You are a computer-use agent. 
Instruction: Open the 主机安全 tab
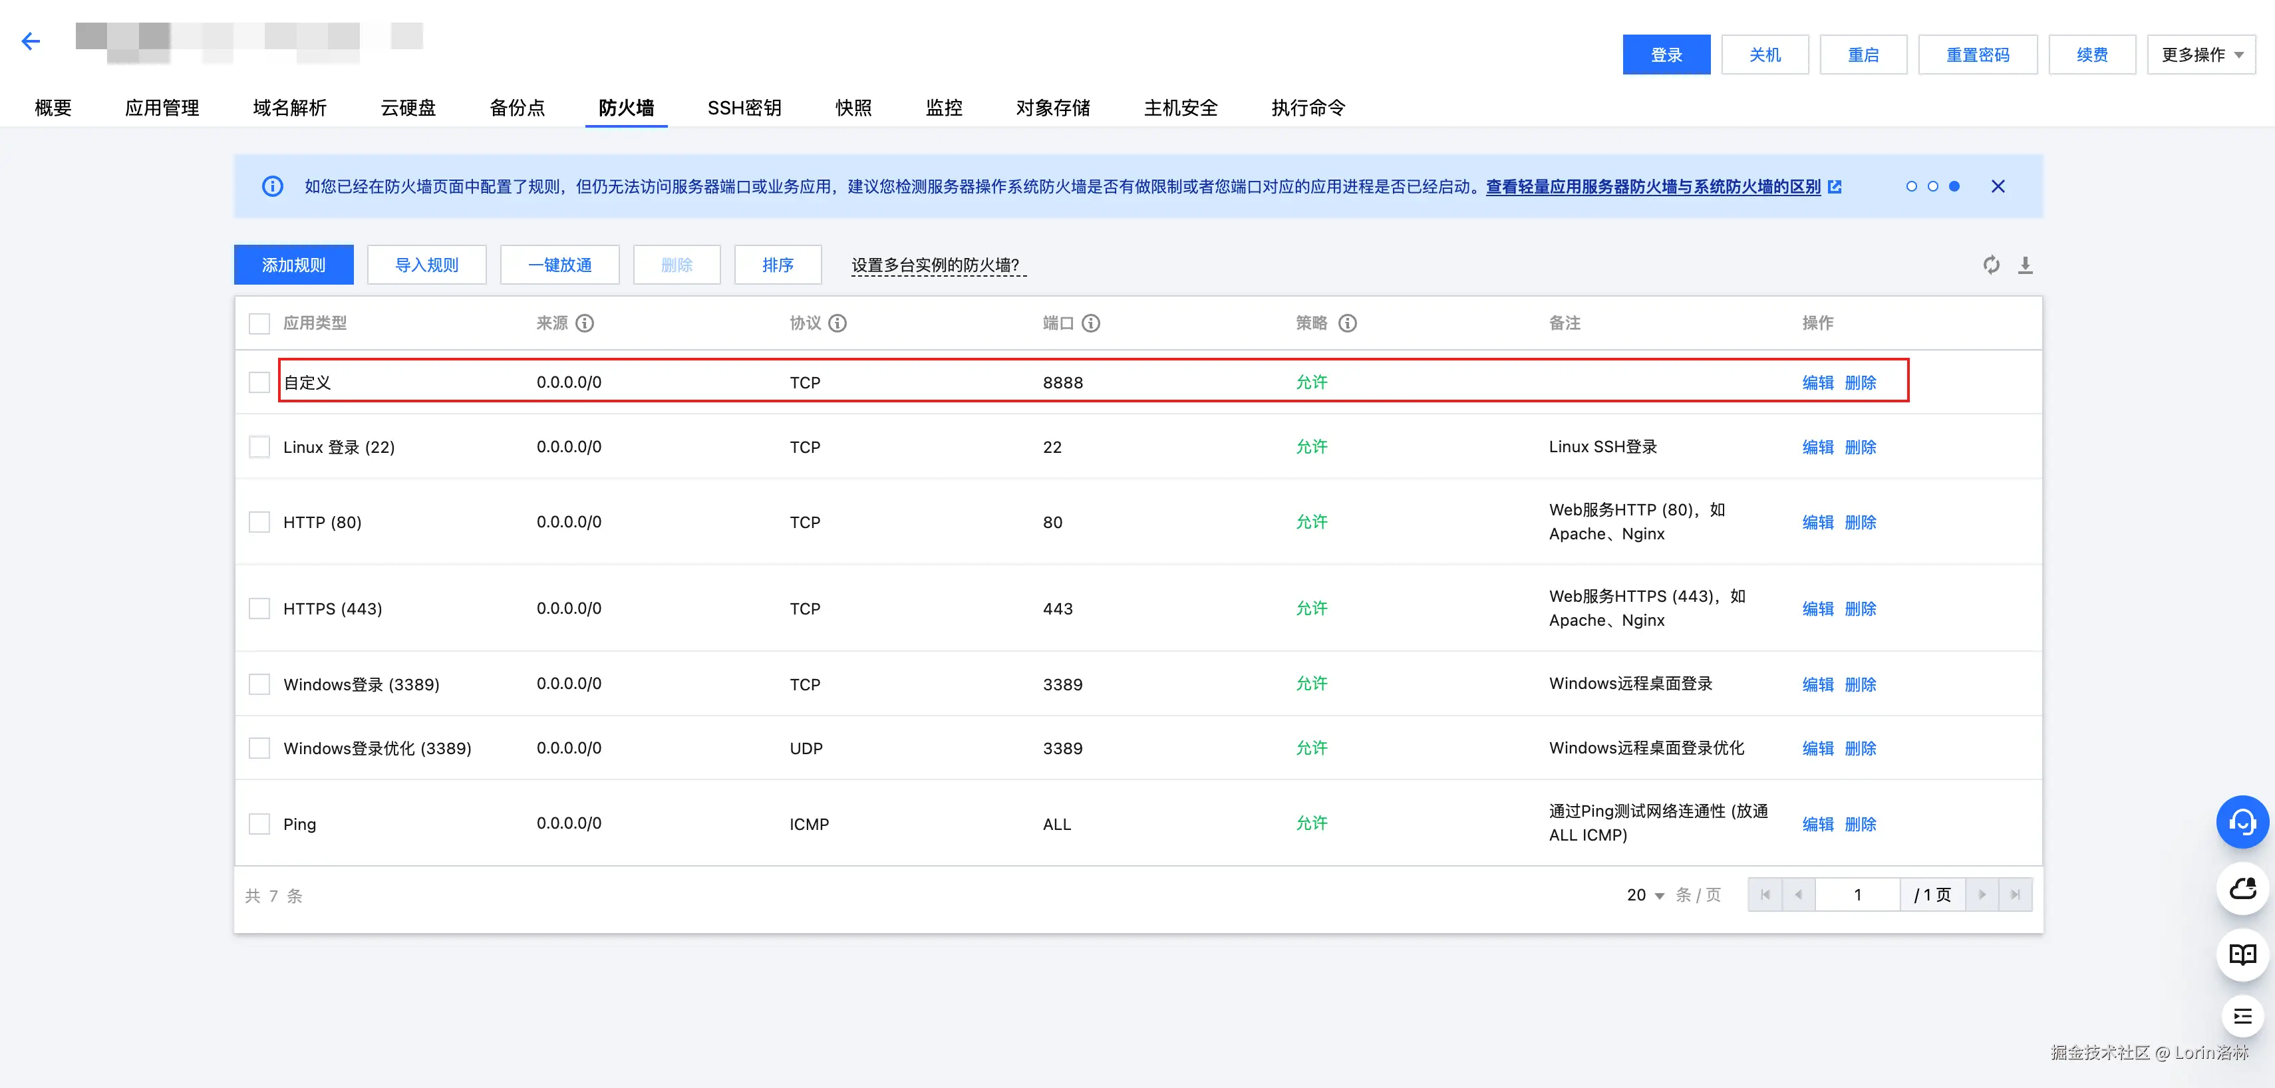[1180, 108]
